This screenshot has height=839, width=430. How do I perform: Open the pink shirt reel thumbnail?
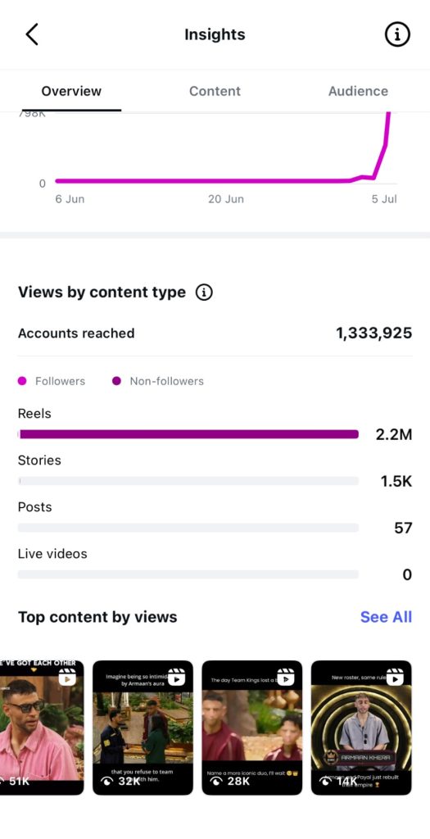coord(42,728)
